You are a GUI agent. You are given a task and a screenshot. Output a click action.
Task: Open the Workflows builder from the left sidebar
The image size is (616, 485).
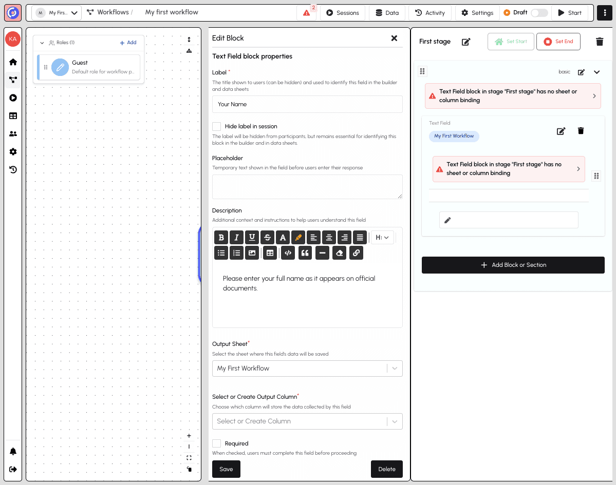13,80
